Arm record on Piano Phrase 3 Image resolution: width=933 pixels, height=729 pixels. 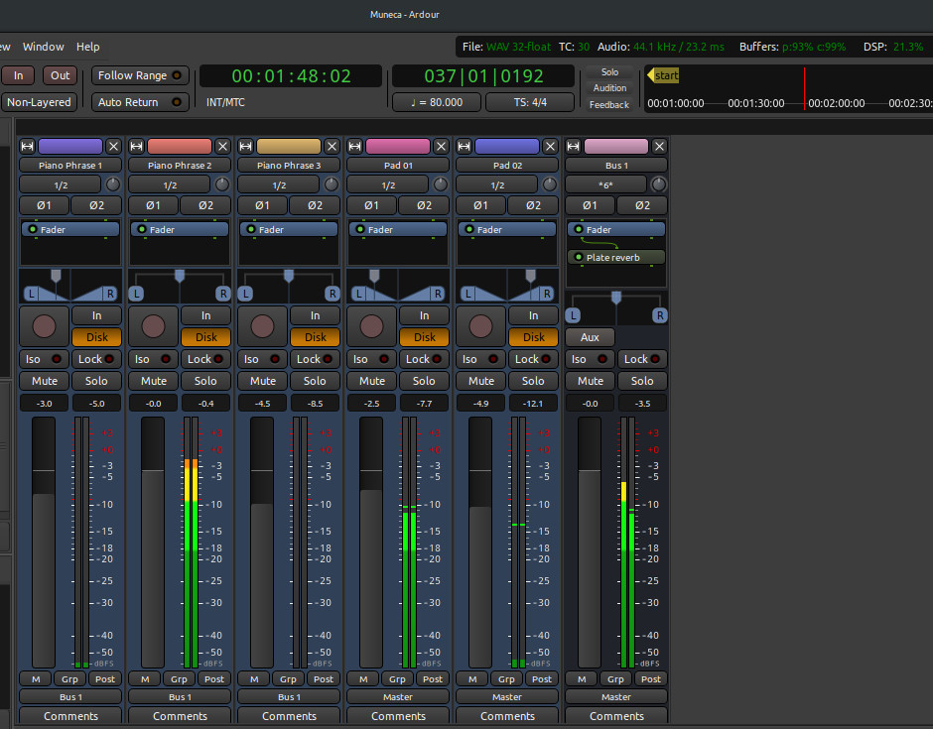262,326
